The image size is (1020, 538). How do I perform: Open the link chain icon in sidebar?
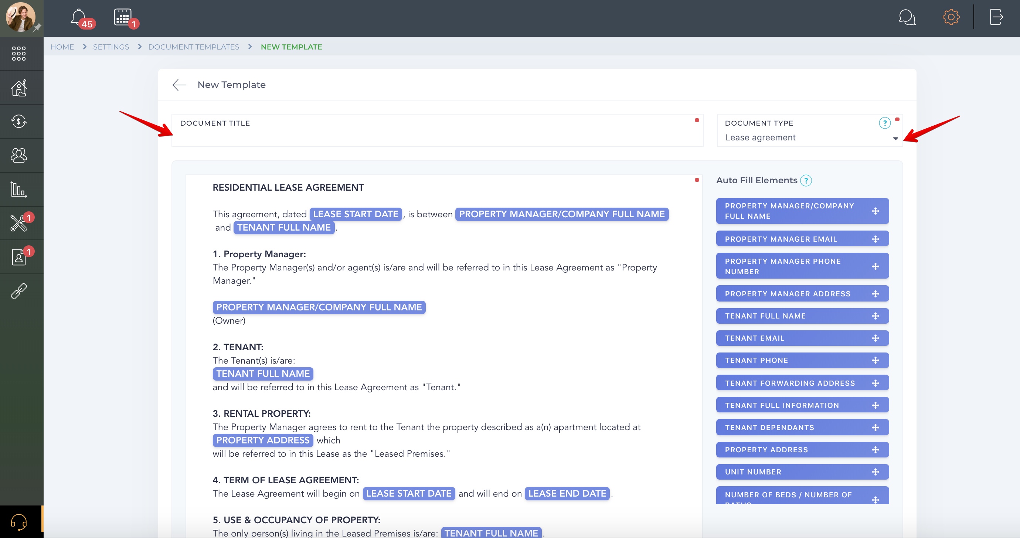(18, 291)
